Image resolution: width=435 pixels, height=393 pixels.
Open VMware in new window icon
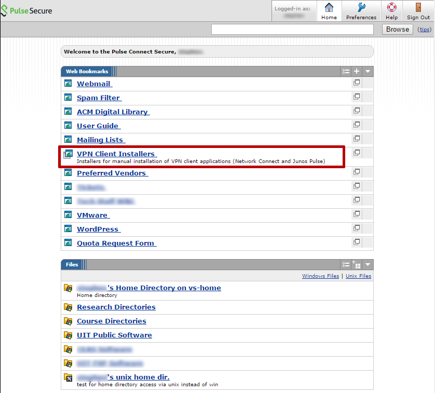(357, 214)
